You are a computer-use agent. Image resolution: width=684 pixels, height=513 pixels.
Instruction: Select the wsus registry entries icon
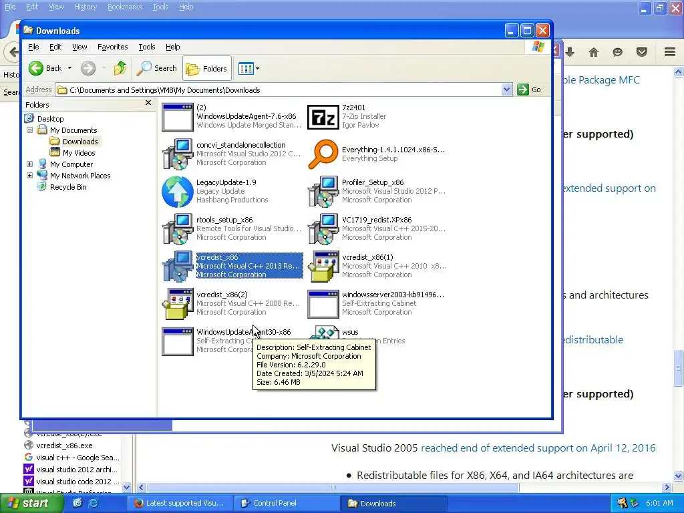point(325,333)
